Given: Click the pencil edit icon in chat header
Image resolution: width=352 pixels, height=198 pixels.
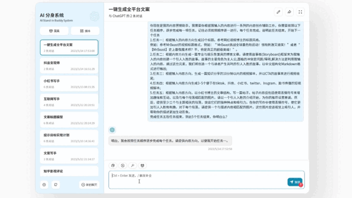Looking at the screenshot, I should tap(279, 12).
